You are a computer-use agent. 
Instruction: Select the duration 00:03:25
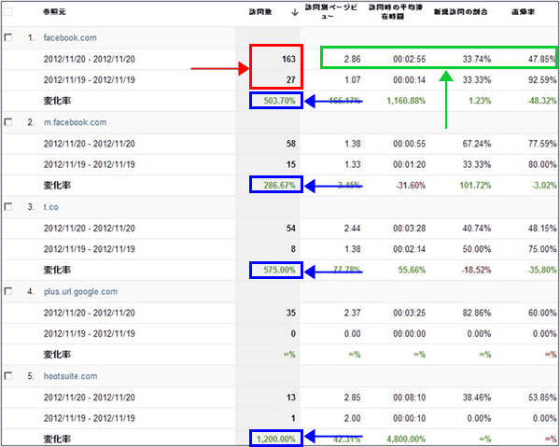[410, 313]
